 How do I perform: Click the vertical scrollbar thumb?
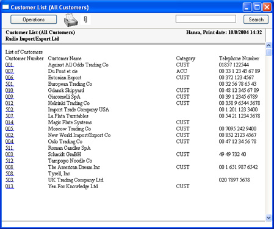pos(269,52)
